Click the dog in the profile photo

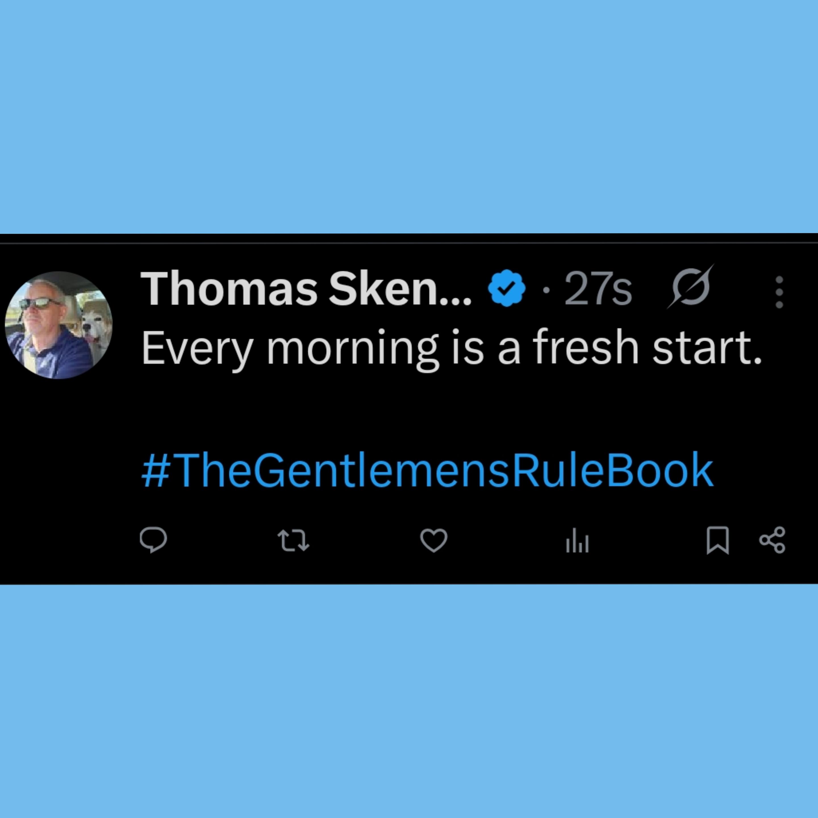(x=93, y=325)
